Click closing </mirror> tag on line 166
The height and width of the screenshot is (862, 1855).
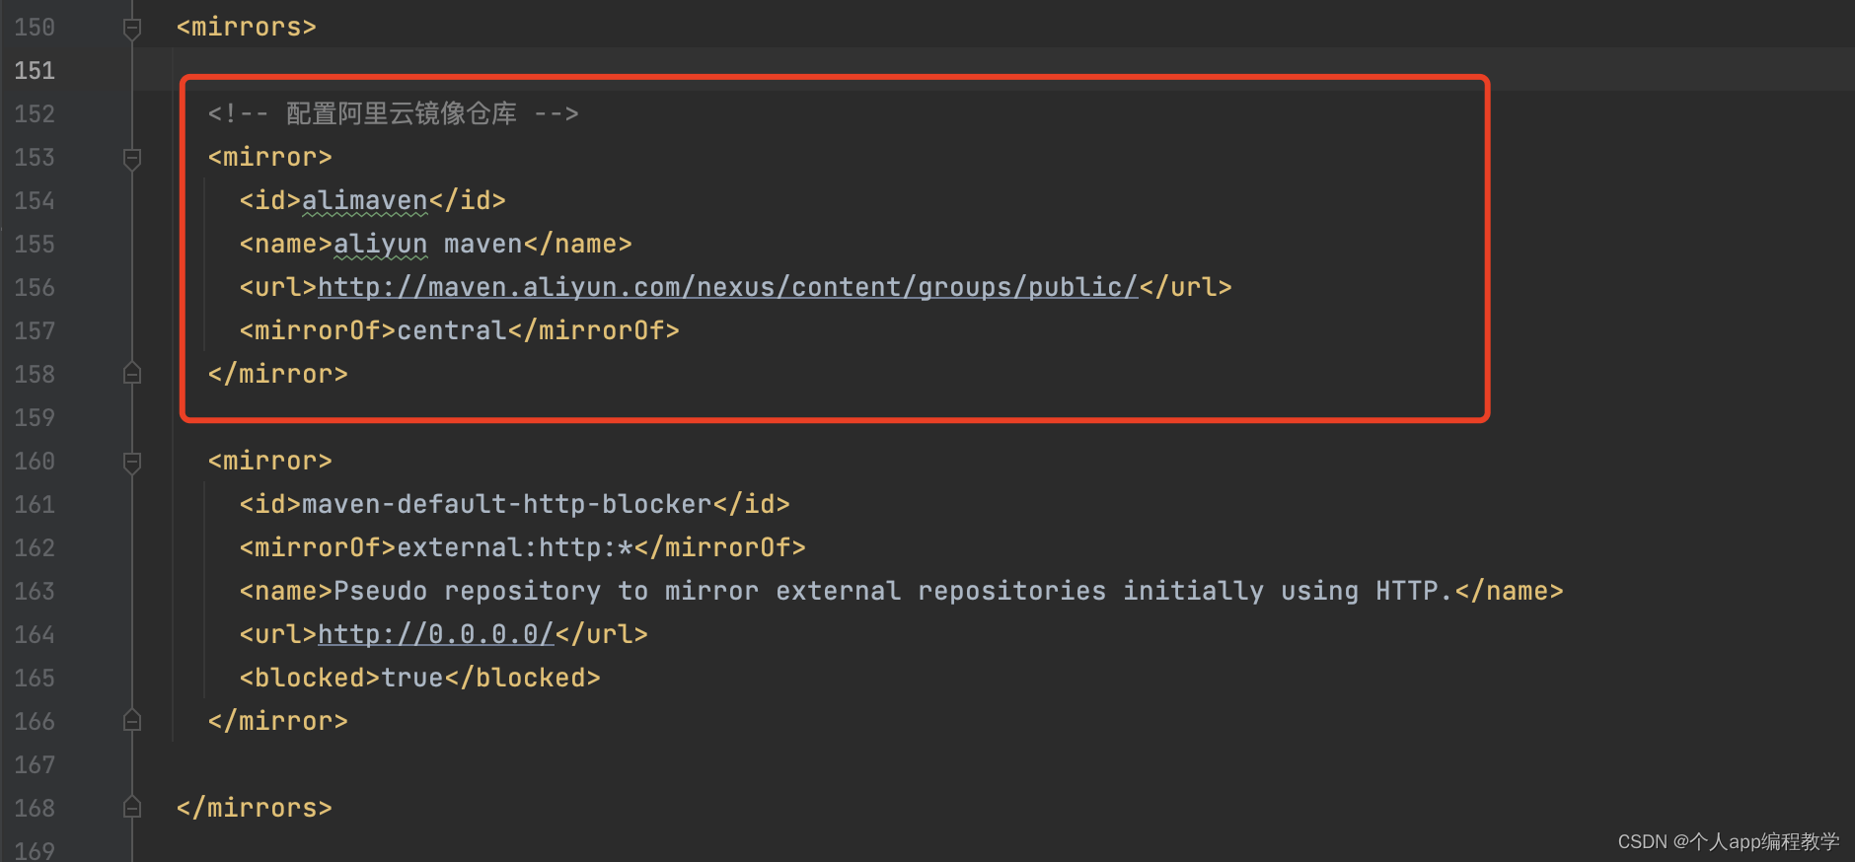coord(278,721)
